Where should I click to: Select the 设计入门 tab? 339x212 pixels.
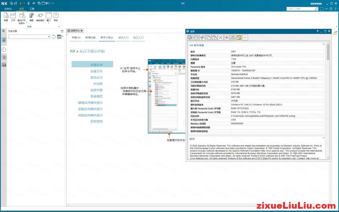click(123, 37)
